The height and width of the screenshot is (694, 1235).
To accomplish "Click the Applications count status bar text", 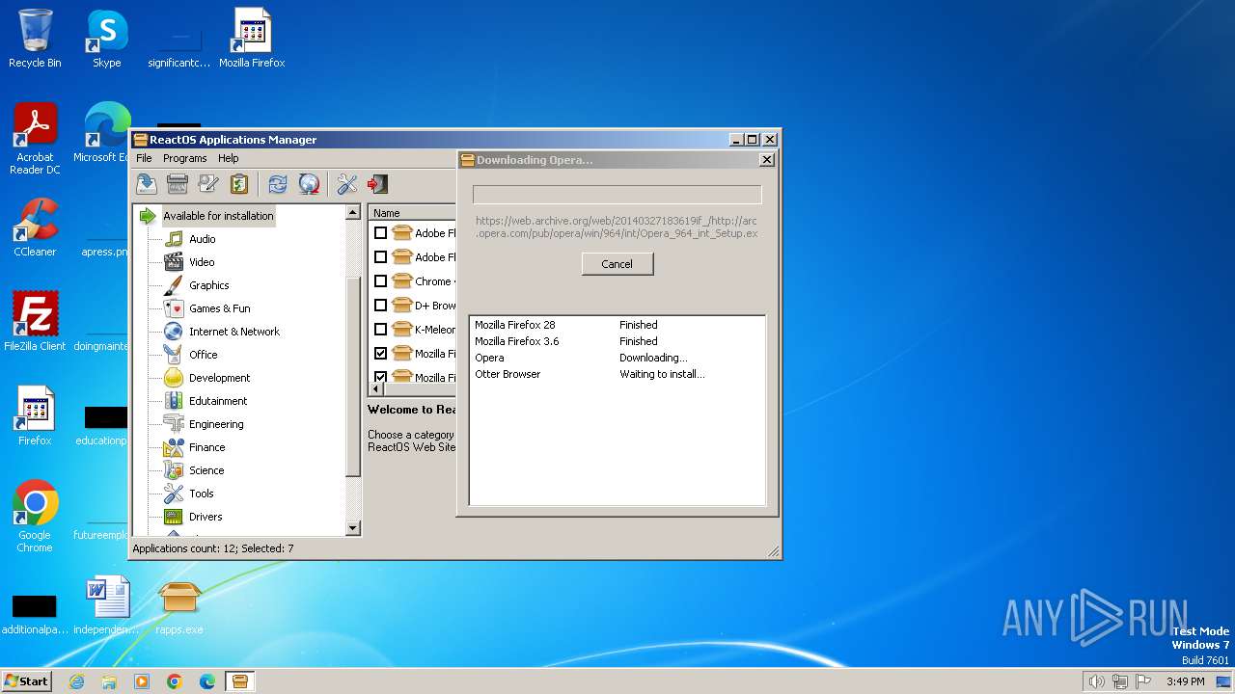I will click(x=213, y=548).
